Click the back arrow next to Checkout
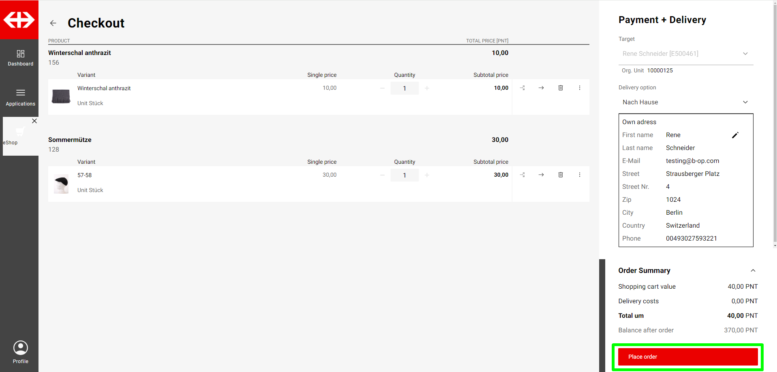 53,23
